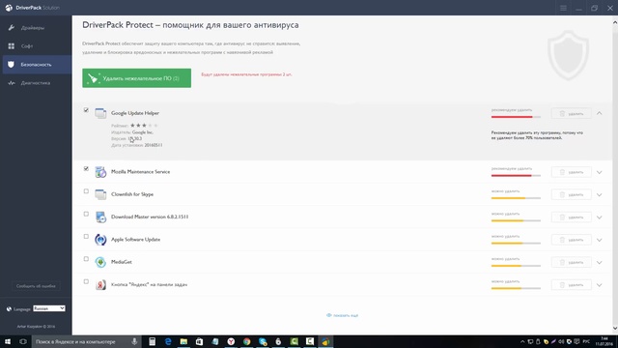Viewport: 618px width, 348px height.
Task: Expand the Clownfish for Skype details
Action: point(599,195)
